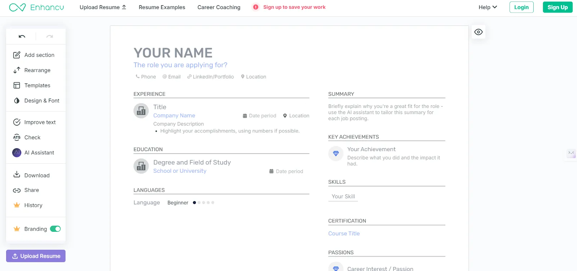Click the EXPERIENCE section heading
577x271 pixels.
click(149, 94)
